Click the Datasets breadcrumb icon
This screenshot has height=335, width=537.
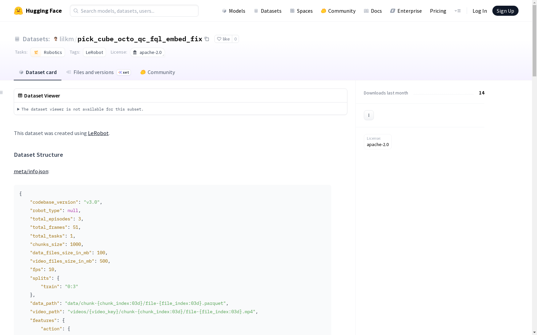(17, 39)
